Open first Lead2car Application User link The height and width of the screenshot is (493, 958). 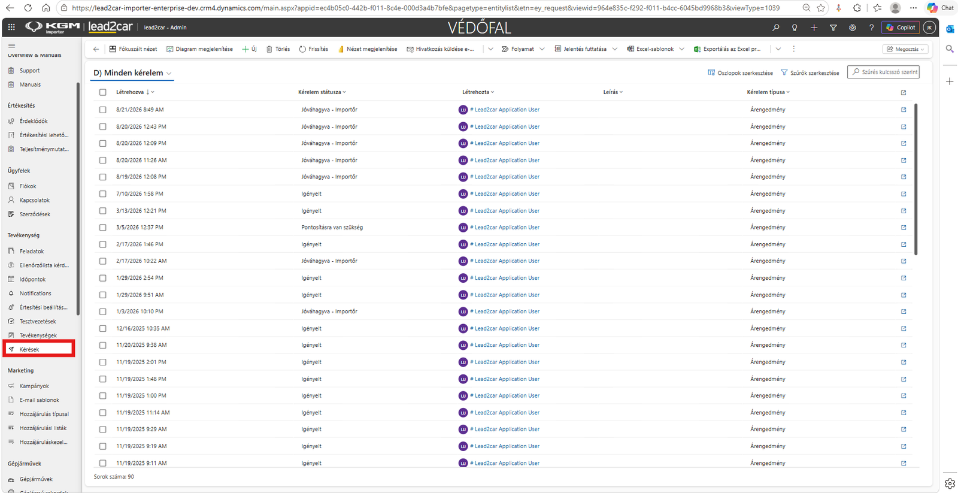point(507,110)
